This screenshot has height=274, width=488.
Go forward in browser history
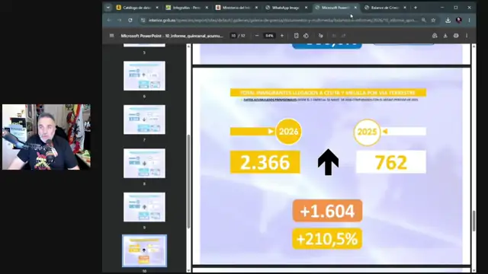coord(120,21)
